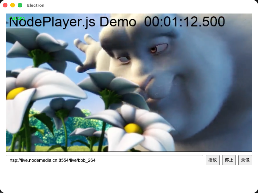This screenshot has width=258, height=193.
Task: Minimize the Electron window with yellow button
Action: (x=13, y=5)
